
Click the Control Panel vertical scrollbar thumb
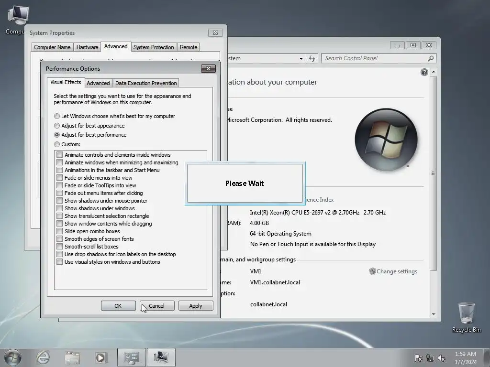433,173
